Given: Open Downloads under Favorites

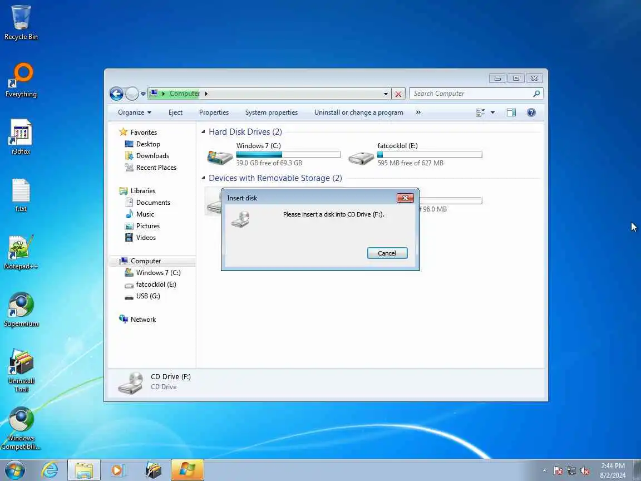Looking at the screenshot, I should pyautogui.click(x=147, y=156).
